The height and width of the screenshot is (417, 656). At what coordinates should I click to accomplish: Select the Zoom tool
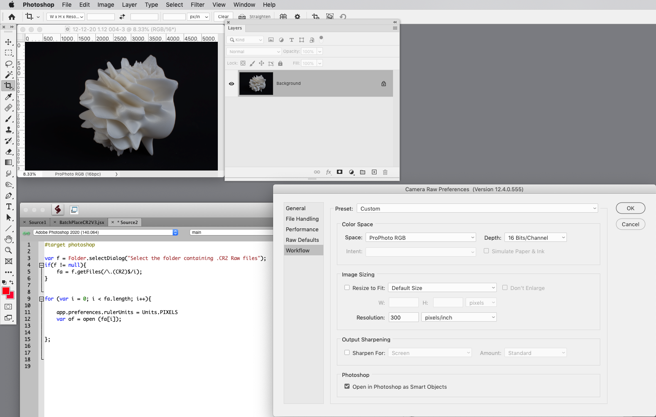point(8,249)
